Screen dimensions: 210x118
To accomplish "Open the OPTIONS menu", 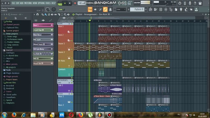I will (x=41, y=3).
